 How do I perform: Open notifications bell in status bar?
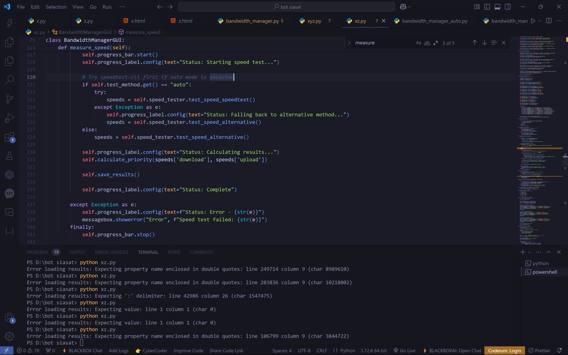(560, 350)
